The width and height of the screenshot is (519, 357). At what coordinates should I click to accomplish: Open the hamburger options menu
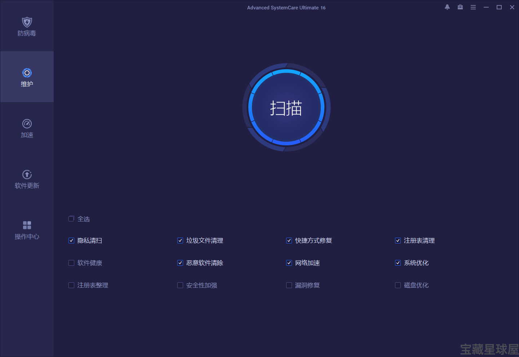tap(473, 7)
